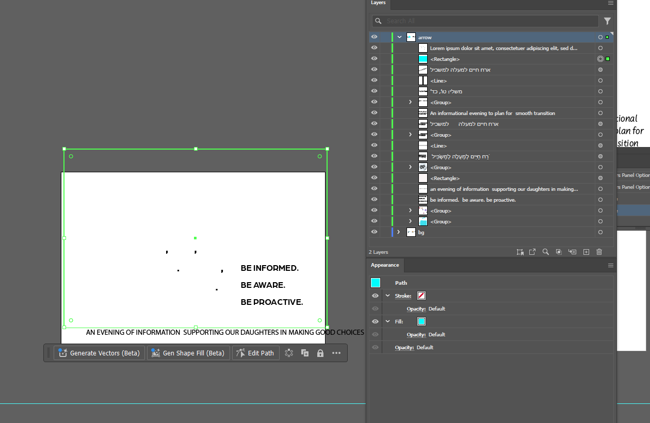Collapse the arrow layer

[x=399, y=37]
